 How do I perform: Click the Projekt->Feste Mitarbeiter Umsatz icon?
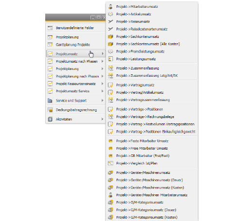click(x=110, y=141)
